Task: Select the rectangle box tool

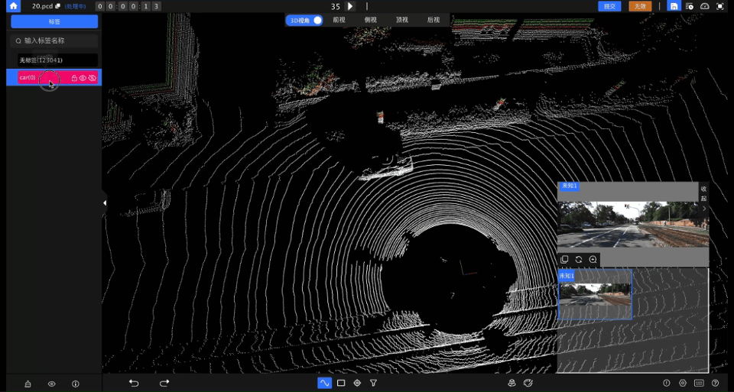Action: pyautogui.click(x=341, y=383)
